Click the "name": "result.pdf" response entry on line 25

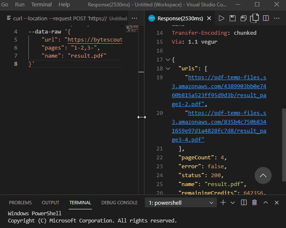[x=212, y=184]
